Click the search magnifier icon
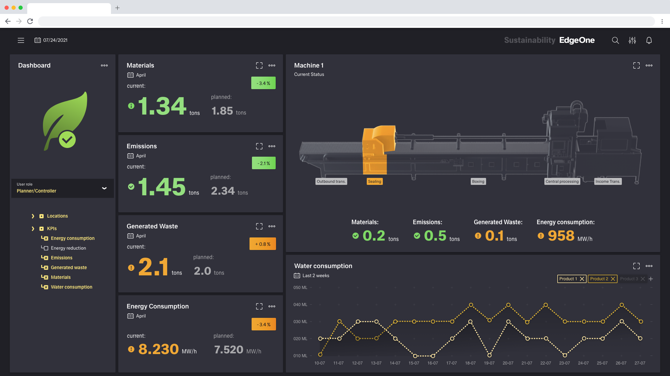This screenshot has width=670, height=376. pos(615,40)
